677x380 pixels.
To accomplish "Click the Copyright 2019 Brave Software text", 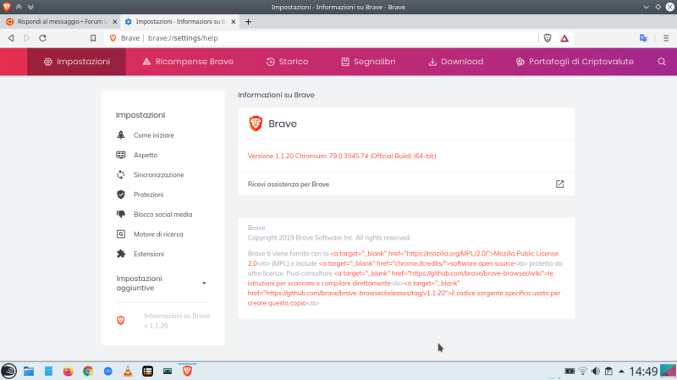I will point(329,238).
